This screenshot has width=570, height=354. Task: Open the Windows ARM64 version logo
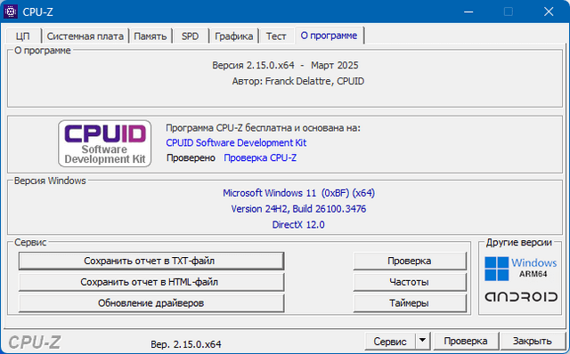(x=520, y=269)
